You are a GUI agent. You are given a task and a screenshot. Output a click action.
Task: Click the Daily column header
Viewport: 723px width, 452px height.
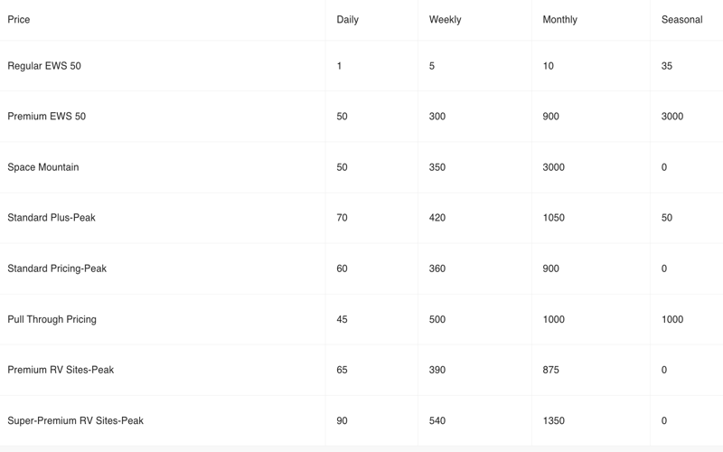coord(347,20)
